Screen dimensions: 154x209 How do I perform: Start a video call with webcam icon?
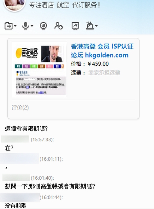44,26
